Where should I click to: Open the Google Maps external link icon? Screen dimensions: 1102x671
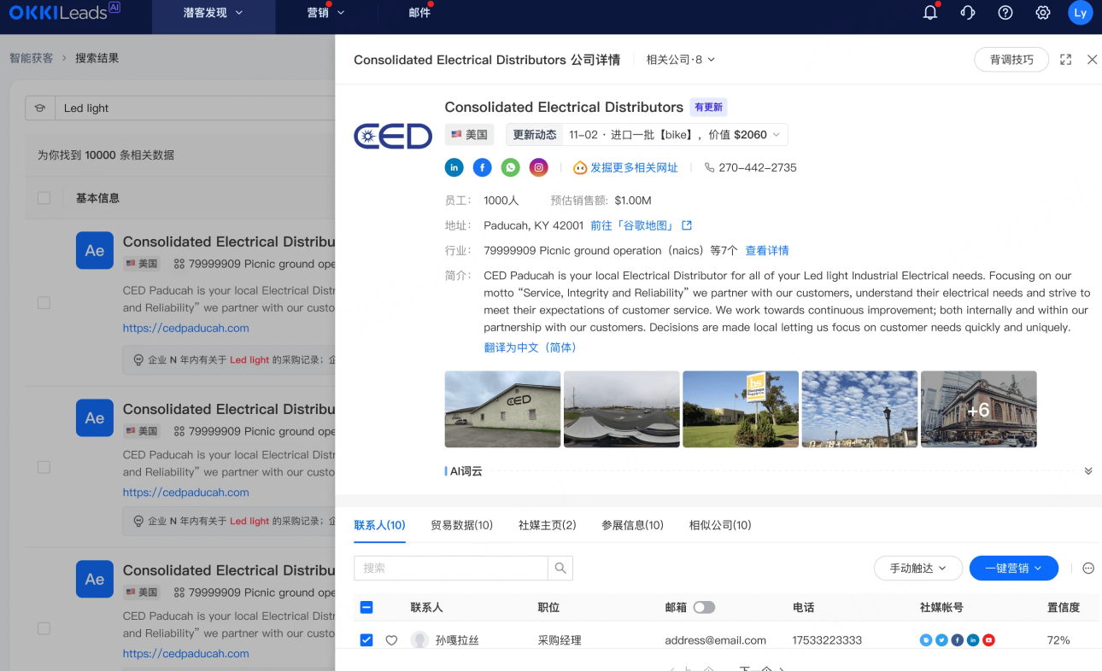click(x=687, y=225)
